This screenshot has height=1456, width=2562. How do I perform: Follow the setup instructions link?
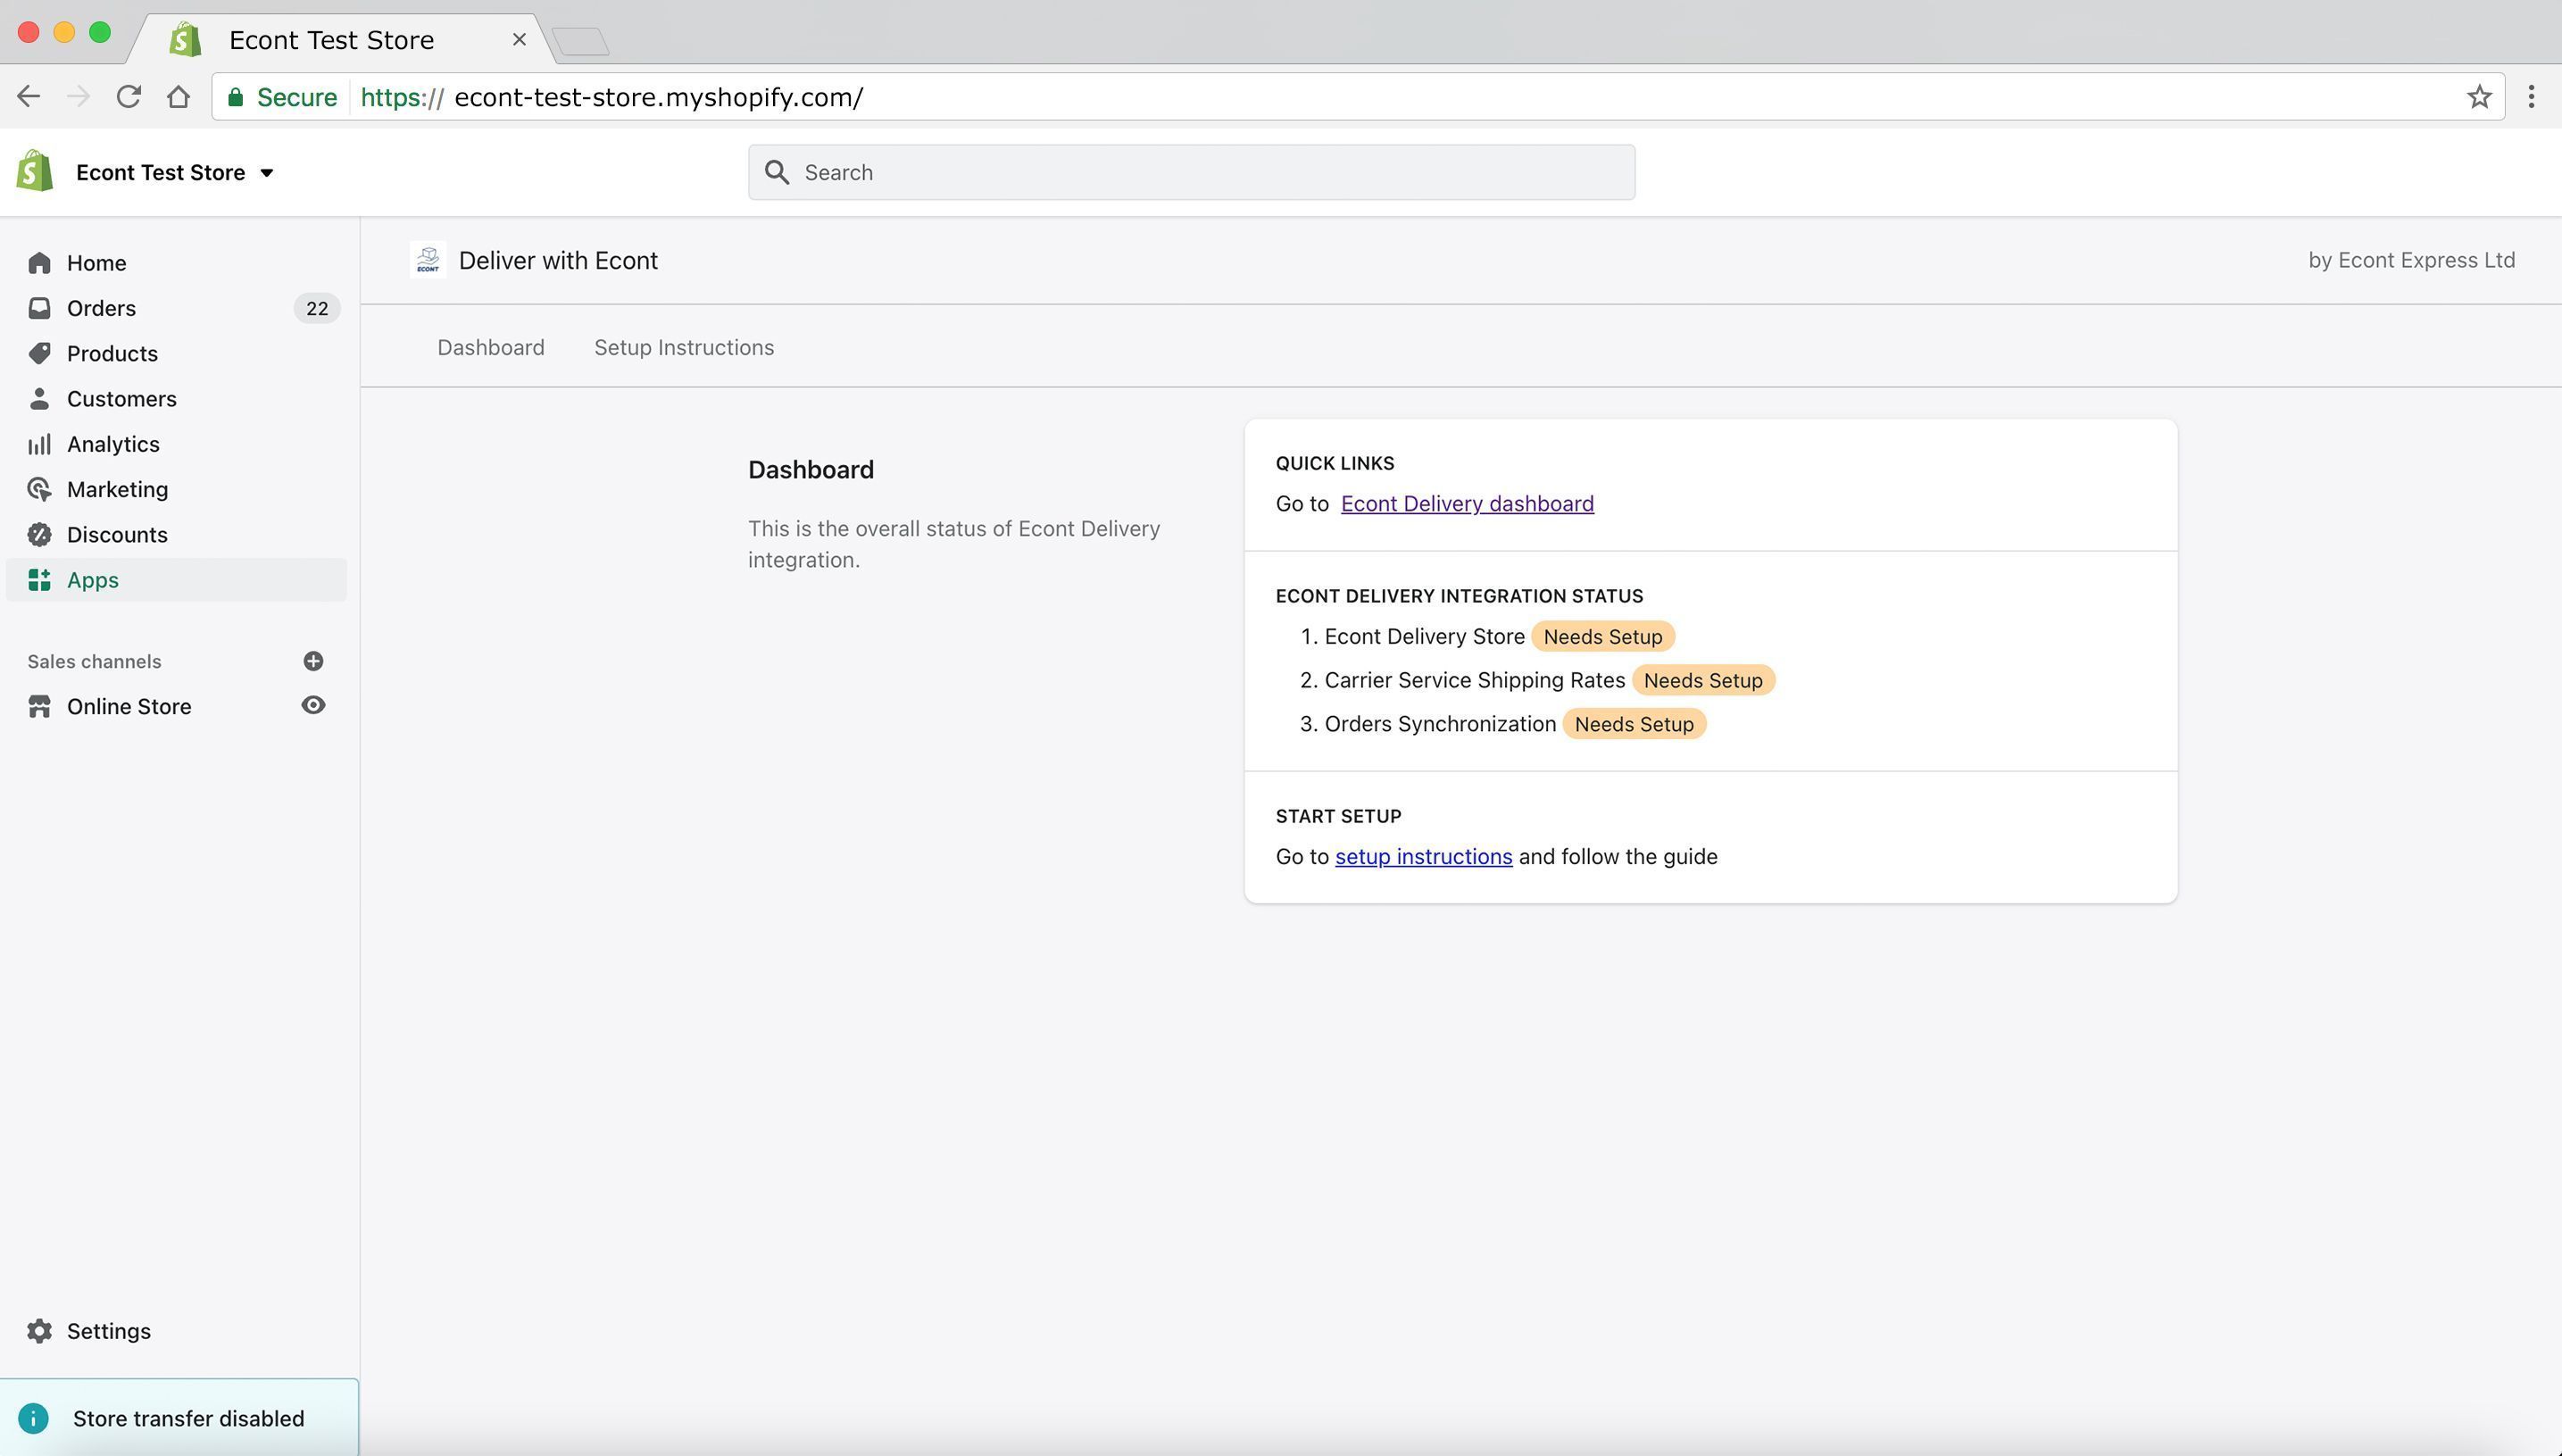click(1423, 857)
